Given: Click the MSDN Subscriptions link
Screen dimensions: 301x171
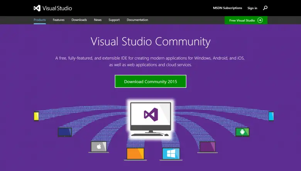Looking at the screenshot, I should pyautogui.click(x=227, y=8).
